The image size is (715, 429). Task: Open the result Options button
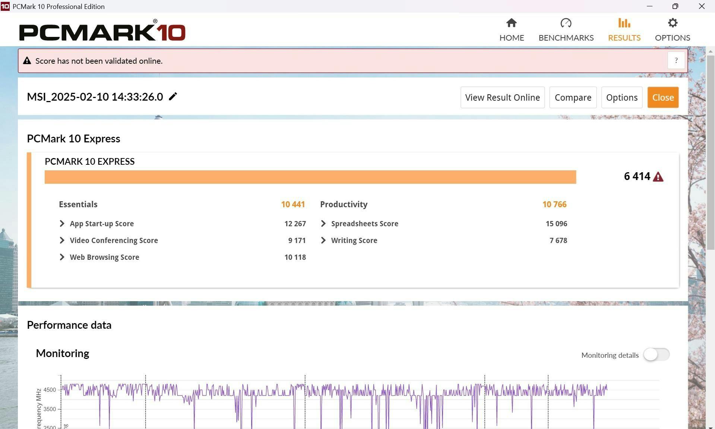pos(621,97)
